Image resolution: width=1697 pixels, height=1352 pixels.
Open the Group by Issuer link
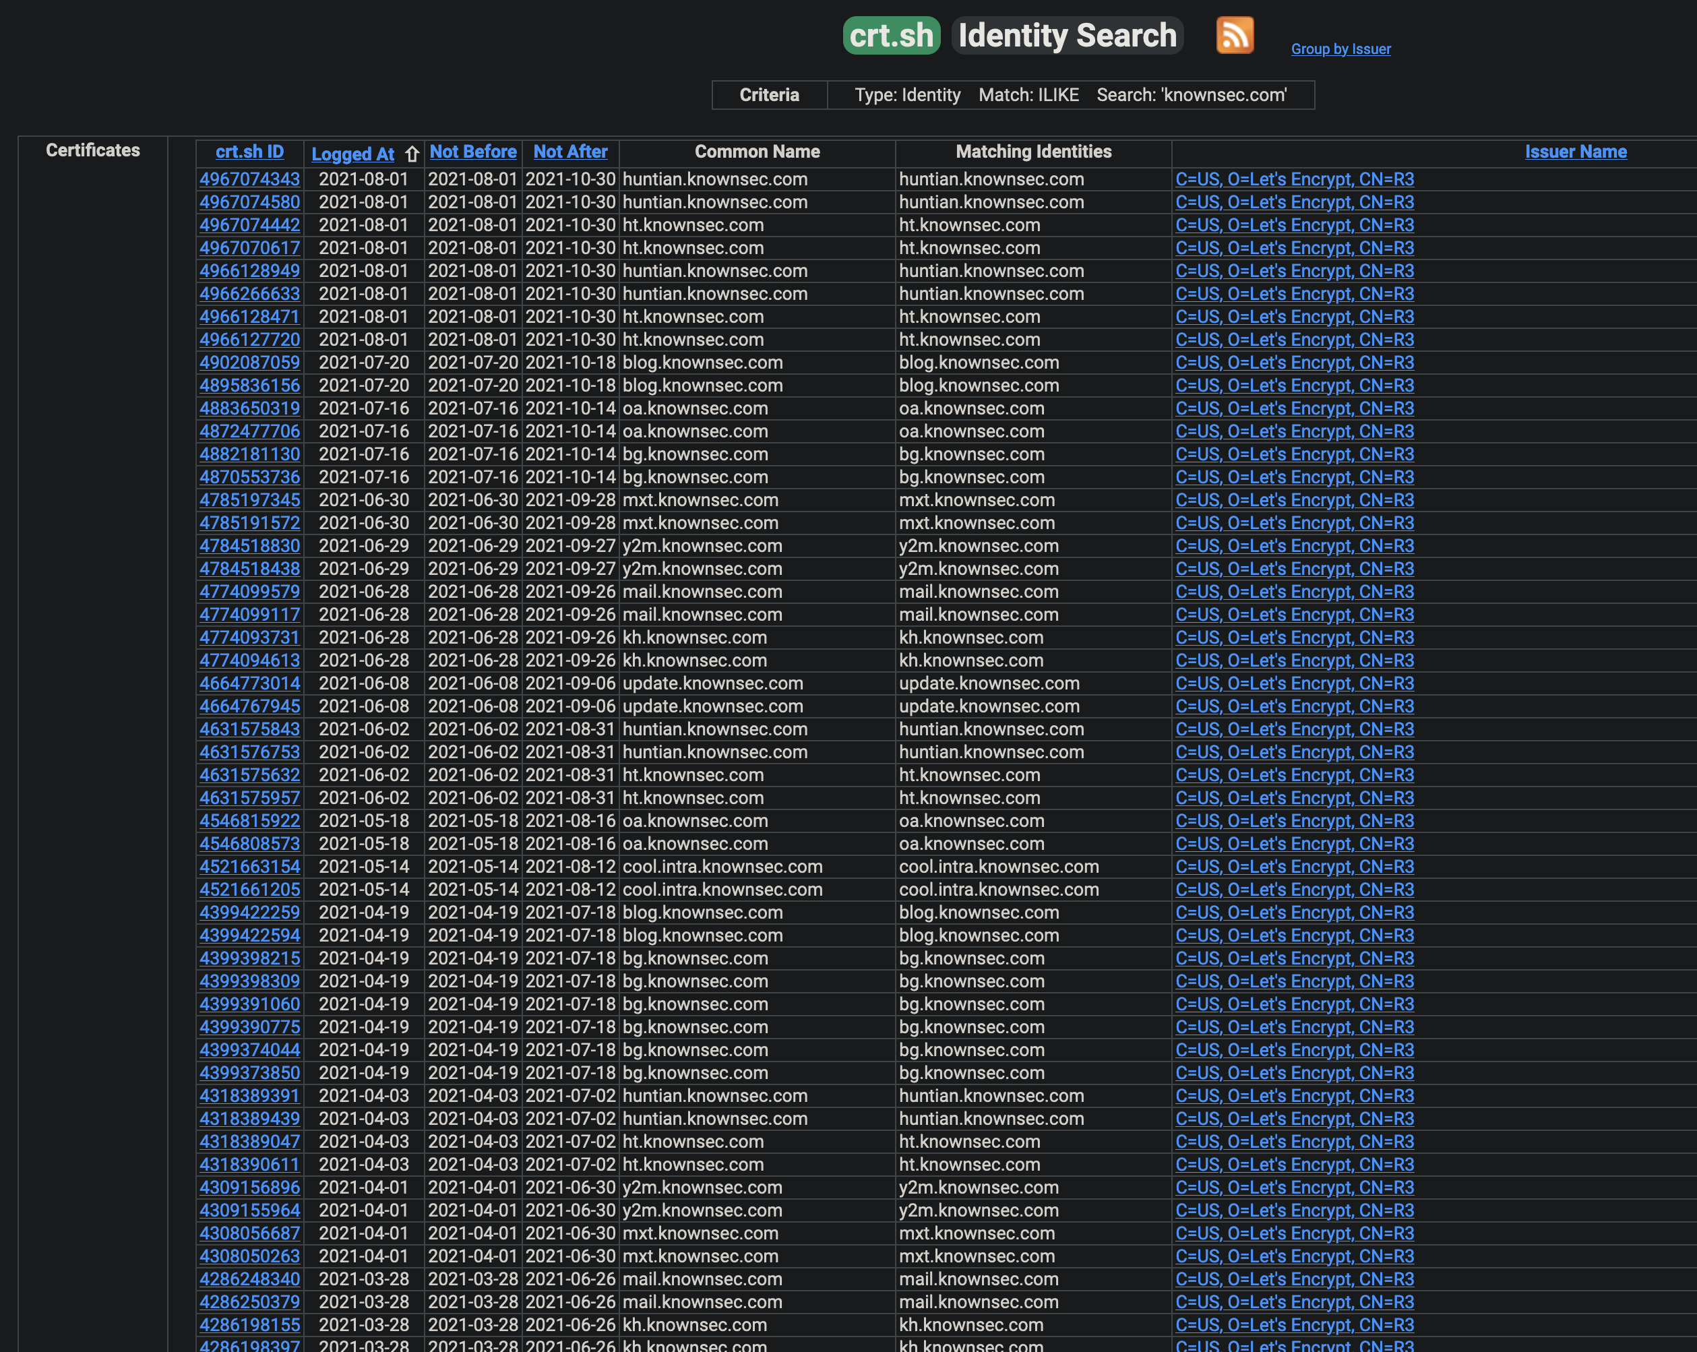[1340, 49]
